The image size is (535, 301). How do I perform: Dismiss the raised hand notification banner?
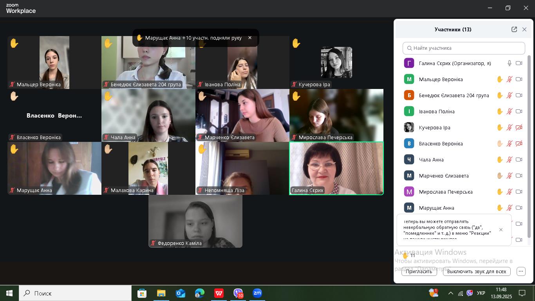[x=250, y=38]
